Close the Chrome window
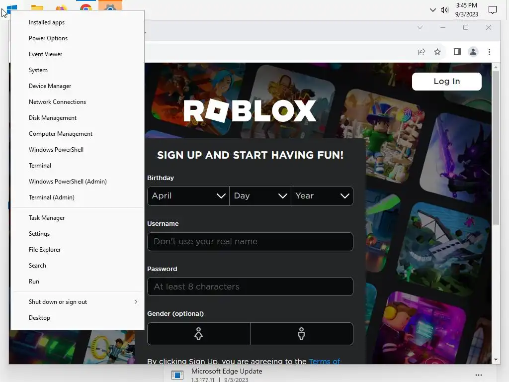This screenshot has height=382, width=509. (489, 28)
